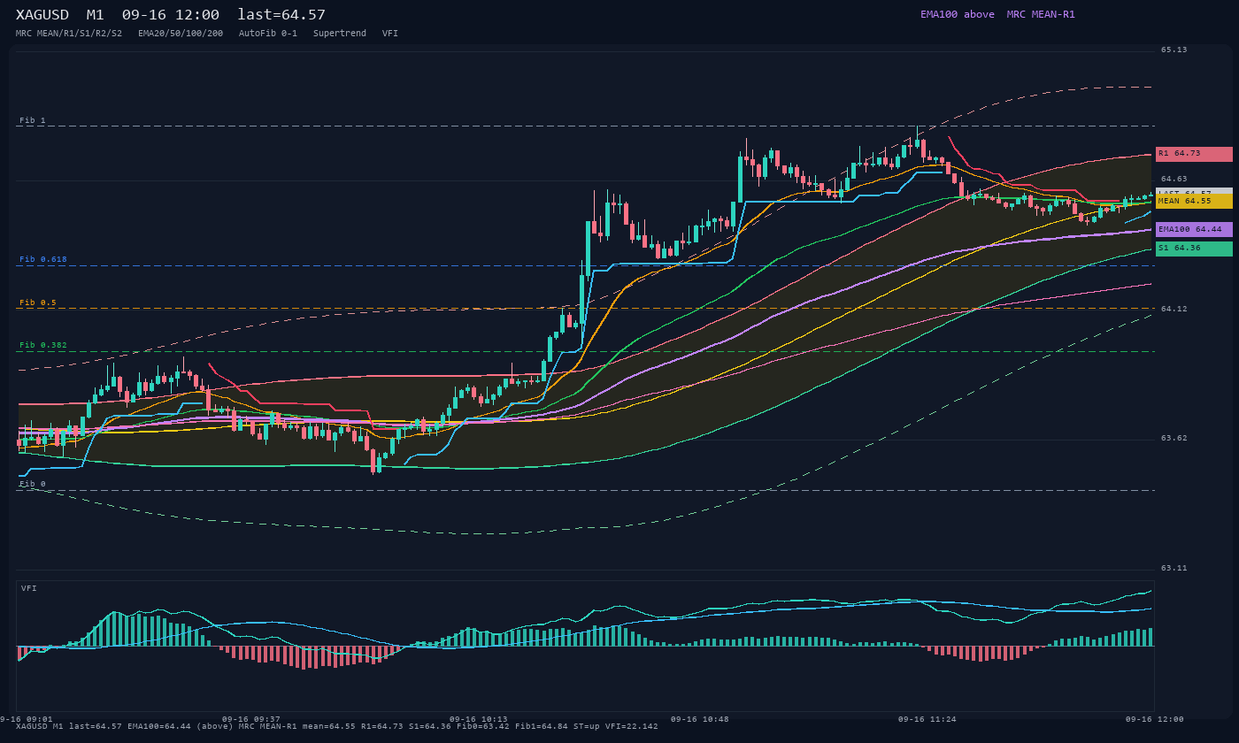
Task: Click the 63.62 price axis label
Action: tap(1174, 438)
